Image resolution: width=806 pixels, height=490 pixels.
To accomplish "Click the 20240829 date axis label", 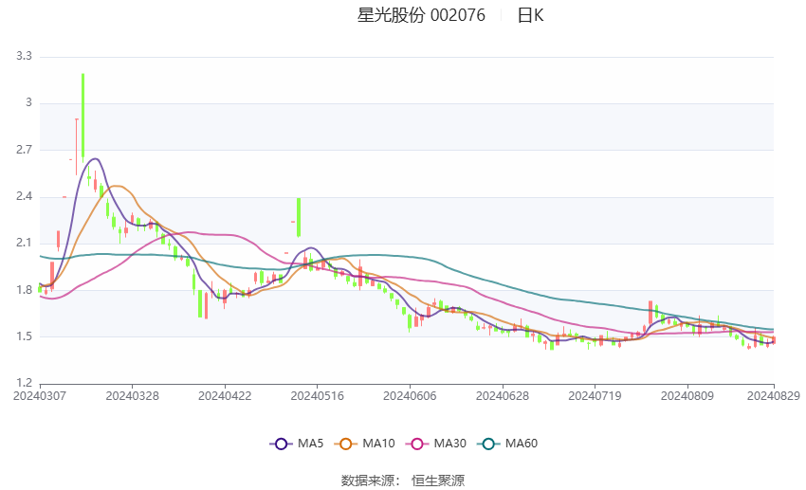I will point(774,396).
